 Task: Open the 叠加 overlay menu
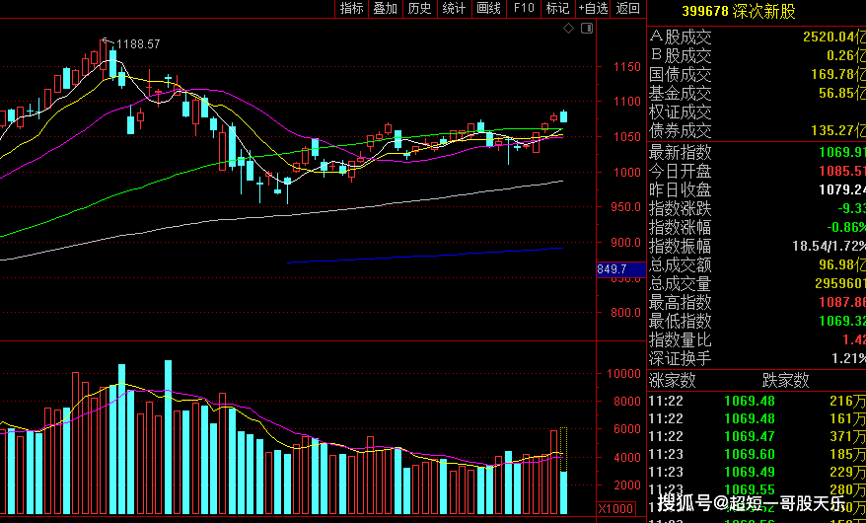(386, 8)
